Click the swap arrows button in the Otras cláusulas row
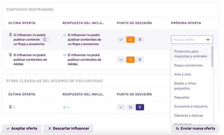The image size is (224, 135). (130, 107)
